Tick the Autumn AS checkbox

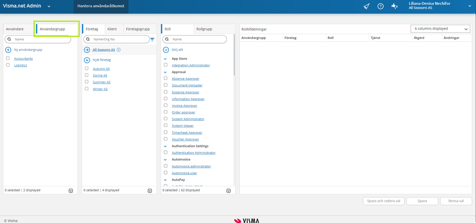pyautogui.click(x=86, y=68)
